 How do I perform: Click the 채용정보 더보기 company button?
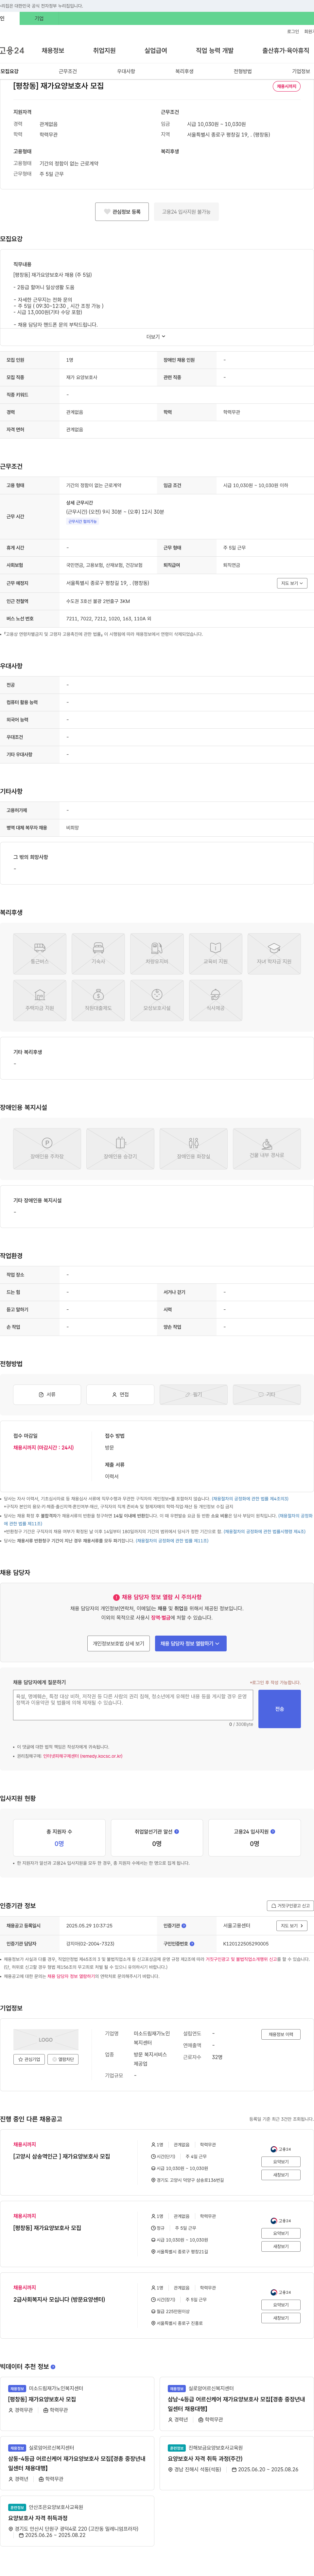pos(281,2034)
